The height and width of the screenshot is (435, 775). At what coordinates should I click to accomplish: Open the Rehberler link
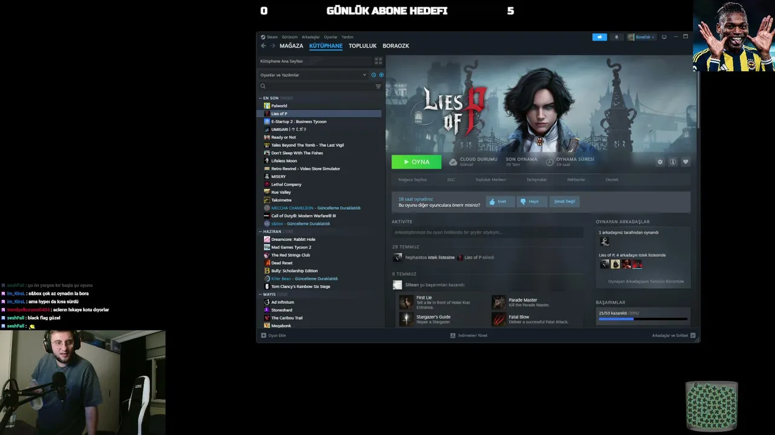point(576,179)
